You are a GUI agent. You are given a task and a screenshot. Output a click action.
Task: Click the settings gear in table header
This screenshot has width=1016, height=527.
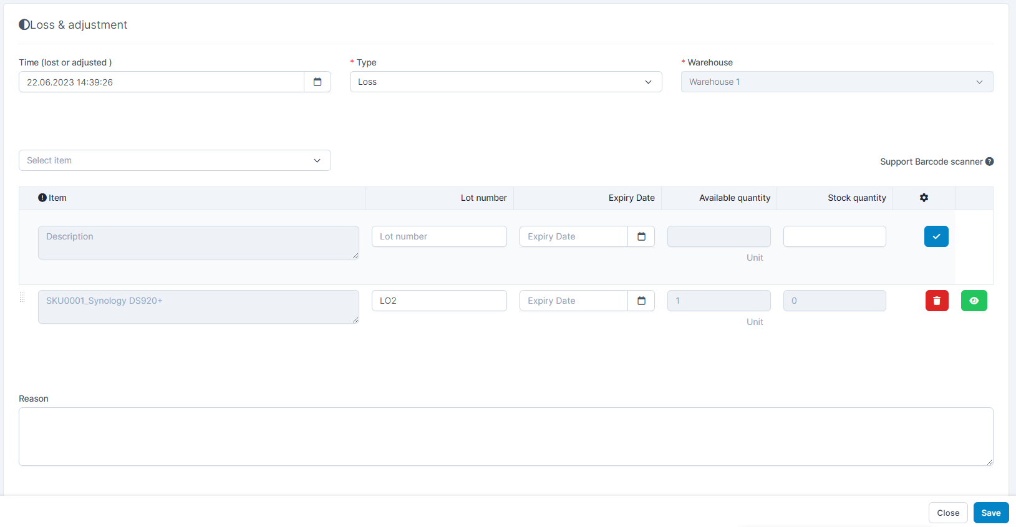[924, 198]
